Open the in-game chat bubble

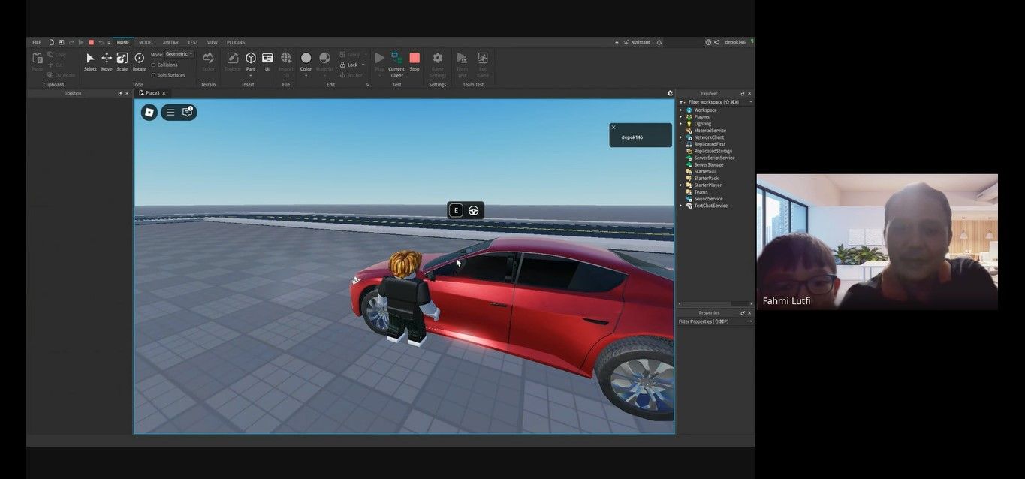tap(188, 113)
